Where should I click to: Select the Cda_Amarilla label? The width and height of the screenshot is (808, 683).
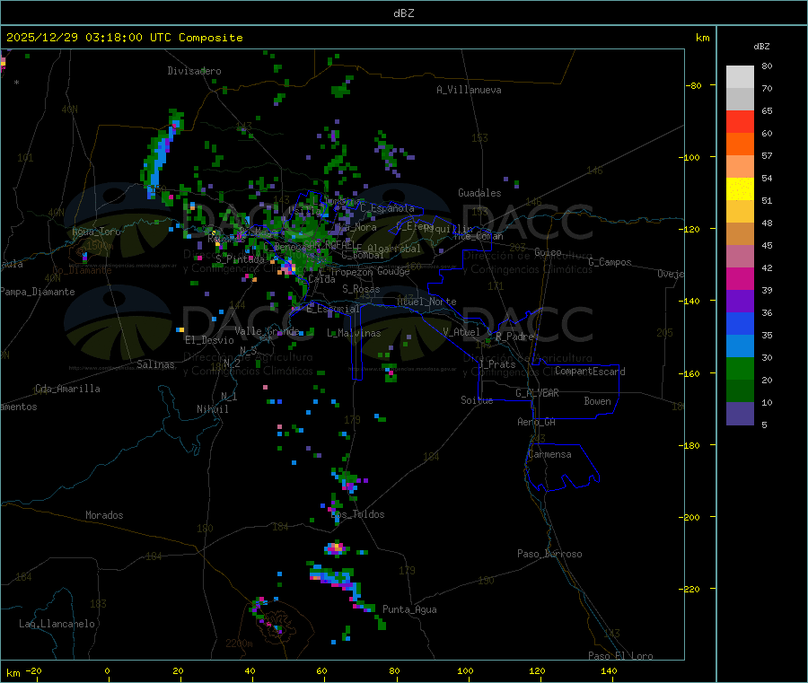(x=67, y=389)
